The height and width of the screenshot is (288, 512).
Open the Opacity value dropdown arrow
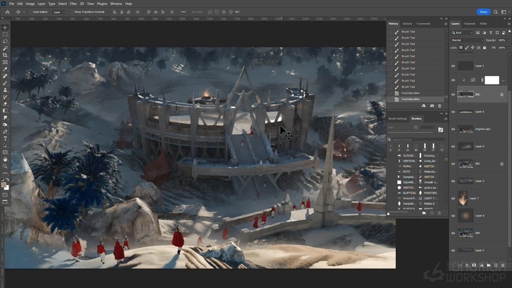click(x=508, y=40)
